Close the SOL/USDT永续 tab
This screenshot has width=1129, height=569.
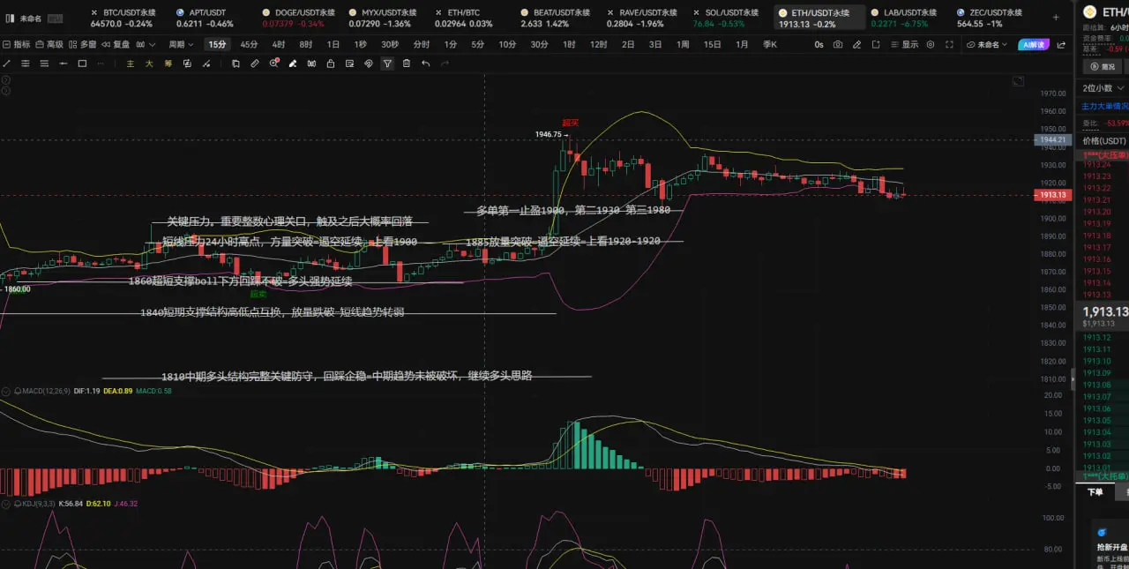point(696,12)
